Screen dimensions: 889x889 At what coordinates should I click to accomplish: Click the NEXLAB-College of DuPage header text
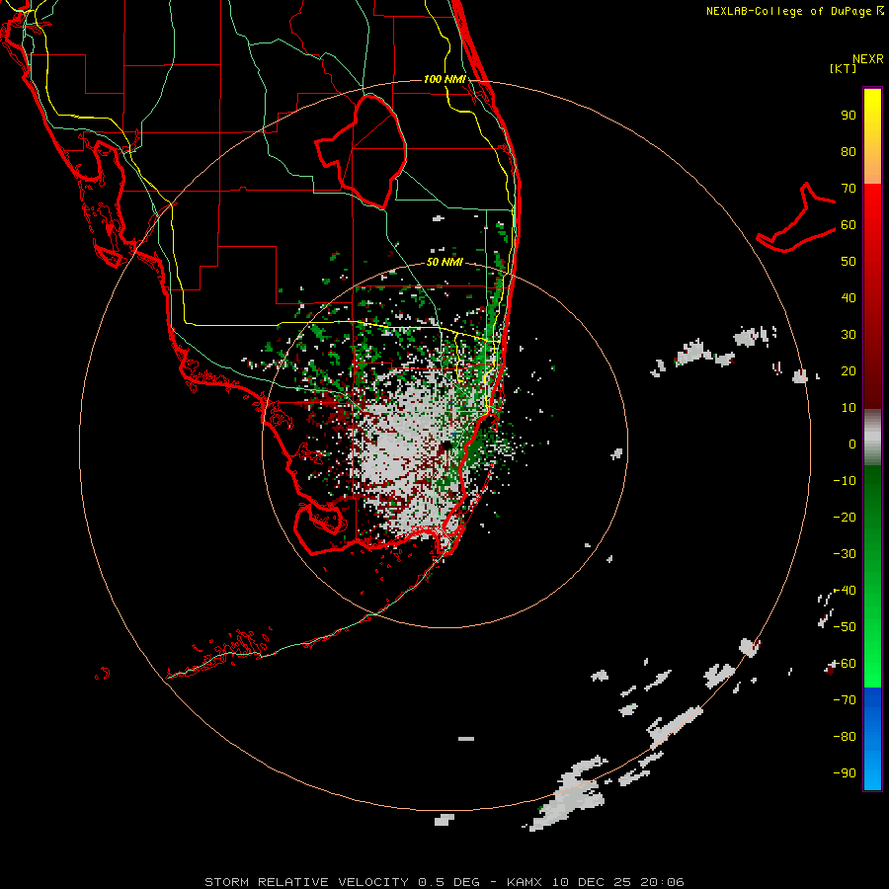[794, 11]
